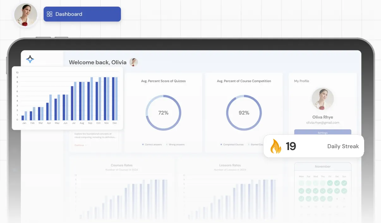Toggle third-week Thursday check in November calendar
Screen dimensions: 381x223
click(323, 199)
